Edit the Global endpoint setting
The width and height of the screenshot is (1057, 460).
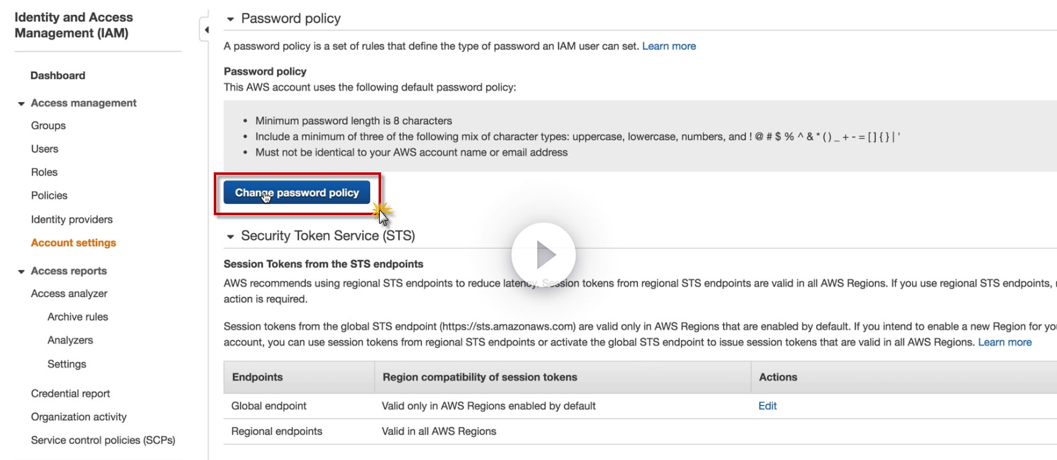(767, 406)
